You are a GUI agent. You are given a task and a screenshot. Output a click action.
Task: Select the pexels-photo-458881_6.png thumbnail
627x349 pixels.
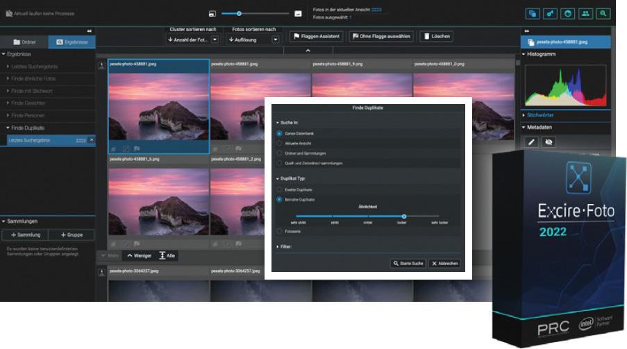[x=158, y=203]
